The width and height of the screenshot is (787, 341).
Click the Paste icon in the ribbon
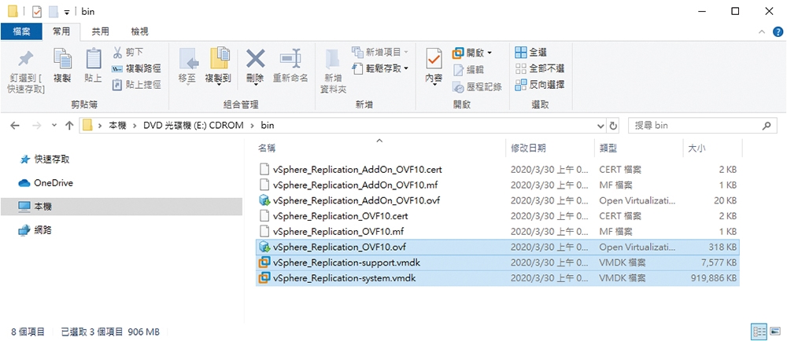click(x=94, y=60)
